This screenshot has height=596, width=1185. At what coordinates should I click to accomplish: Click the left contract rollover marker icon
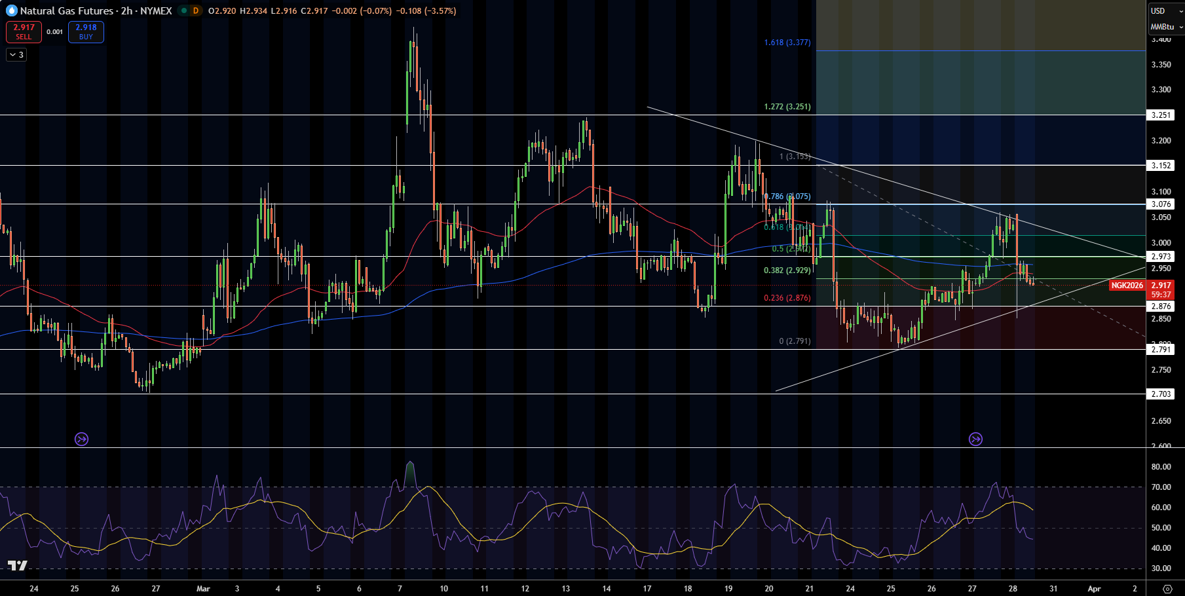(81, 439)
